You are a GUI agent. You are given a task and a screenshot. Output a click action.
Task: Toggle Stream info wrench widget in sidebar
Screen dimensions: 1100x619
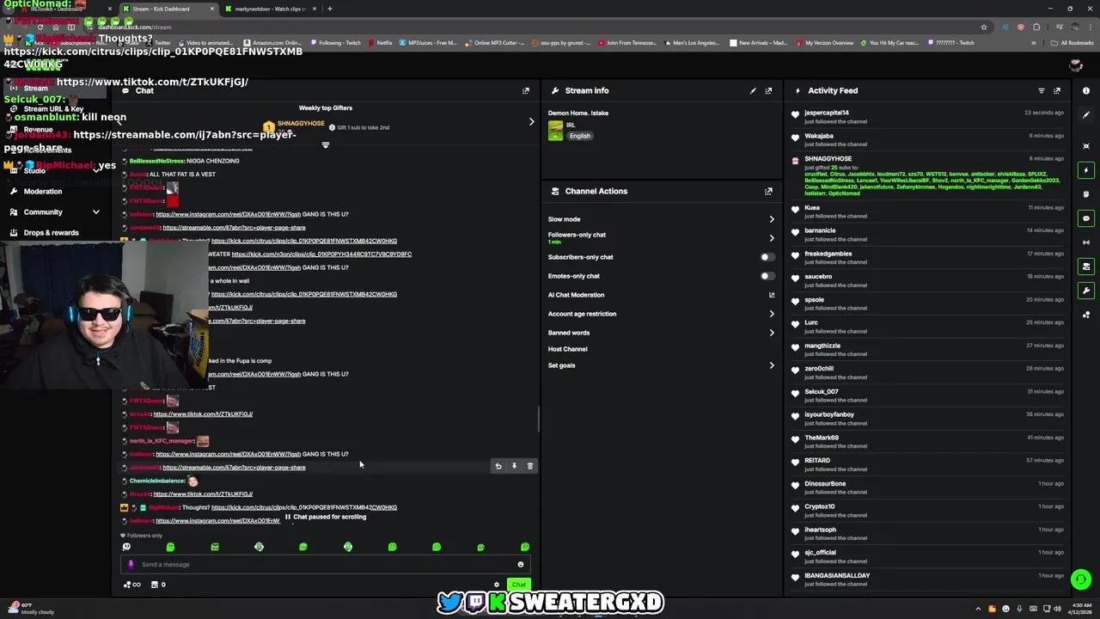(1086, 291)
